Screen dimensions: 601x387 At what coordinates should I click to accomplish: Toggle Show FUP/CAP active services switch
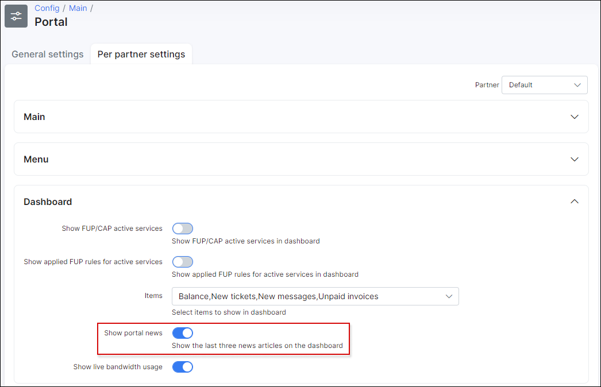pyautogui.click(x=183, y=229)
